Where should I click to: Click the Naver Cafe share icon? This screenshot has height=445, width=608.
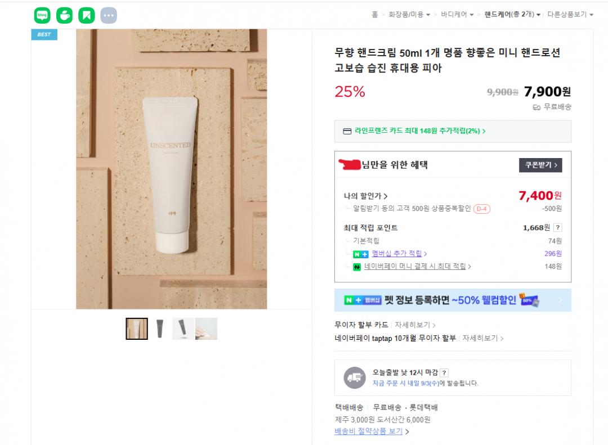pyautogui.click(x=64, y=15)
